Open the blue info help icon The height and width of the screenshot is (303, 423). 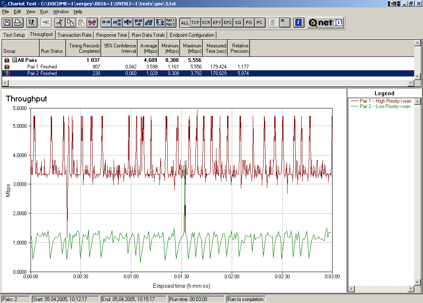coord(299,23)
